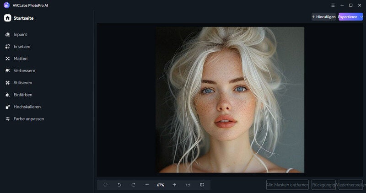Select the Ersetzen replace icon
The width and height of the screenshot is (366, 193).
[8, 47]
